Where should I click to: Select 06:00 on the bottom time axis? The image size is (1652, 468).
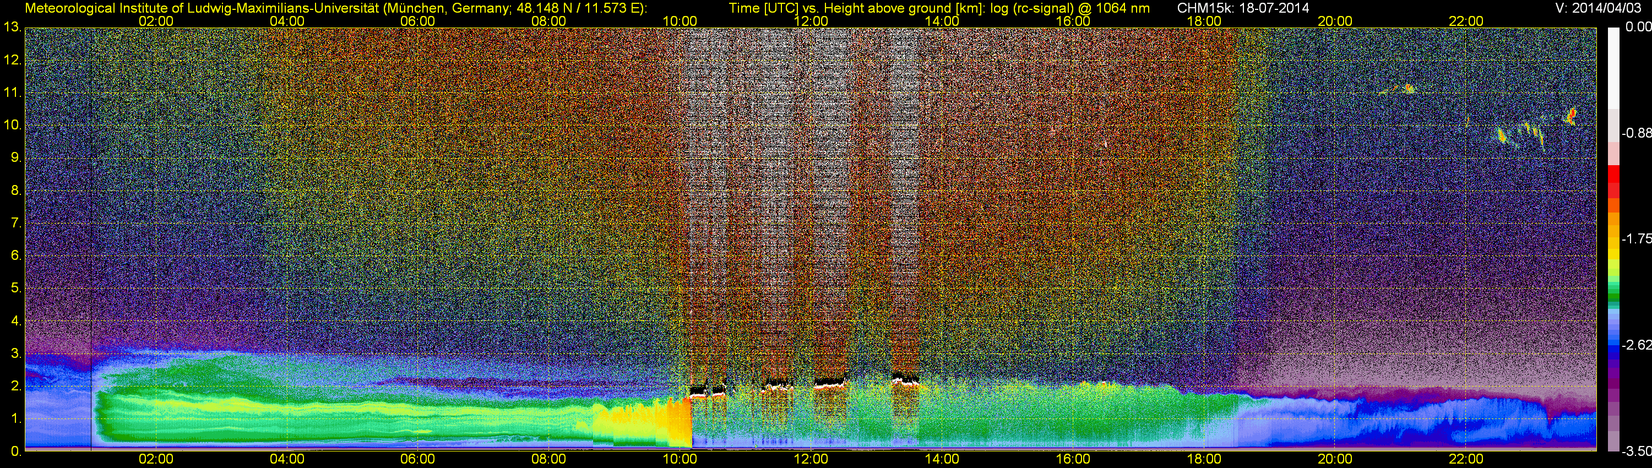(x=417, y=459)
